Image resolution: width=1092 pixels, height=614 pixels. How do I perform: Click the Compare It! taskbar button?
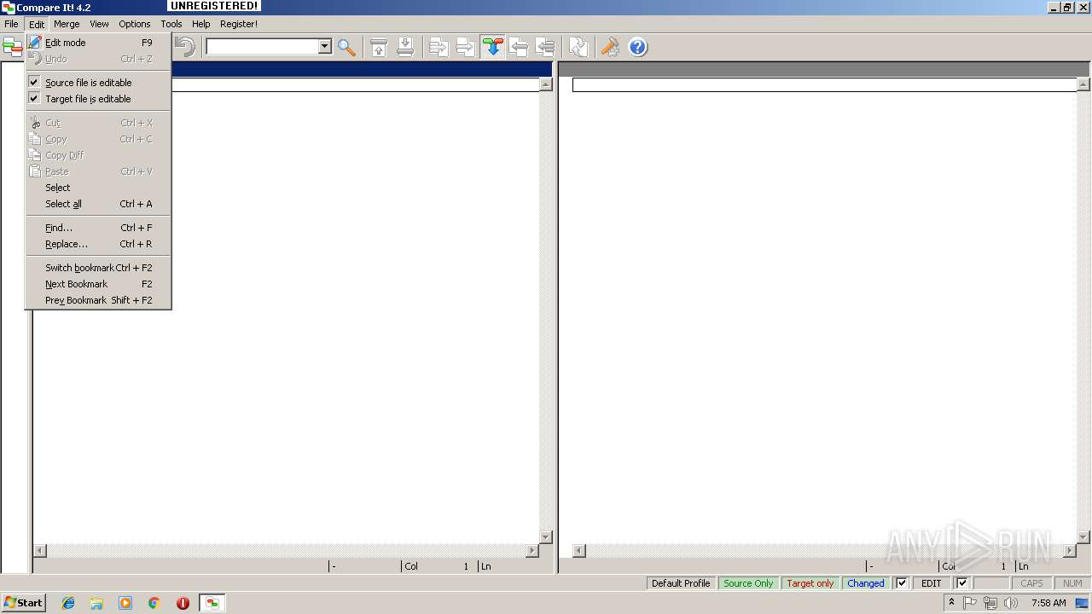[212, 603]
